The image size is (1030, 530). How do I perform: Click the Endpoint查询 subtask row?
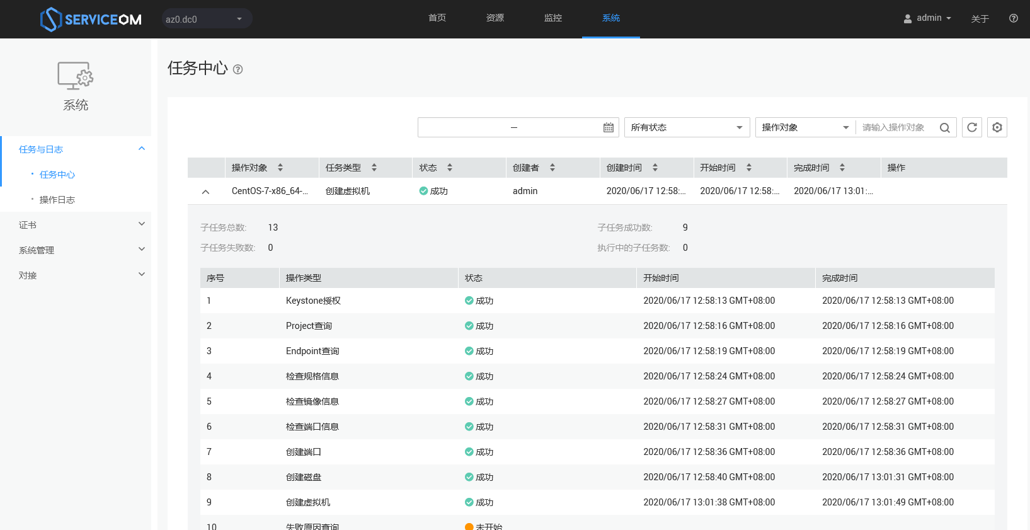(x=597, y=351)
